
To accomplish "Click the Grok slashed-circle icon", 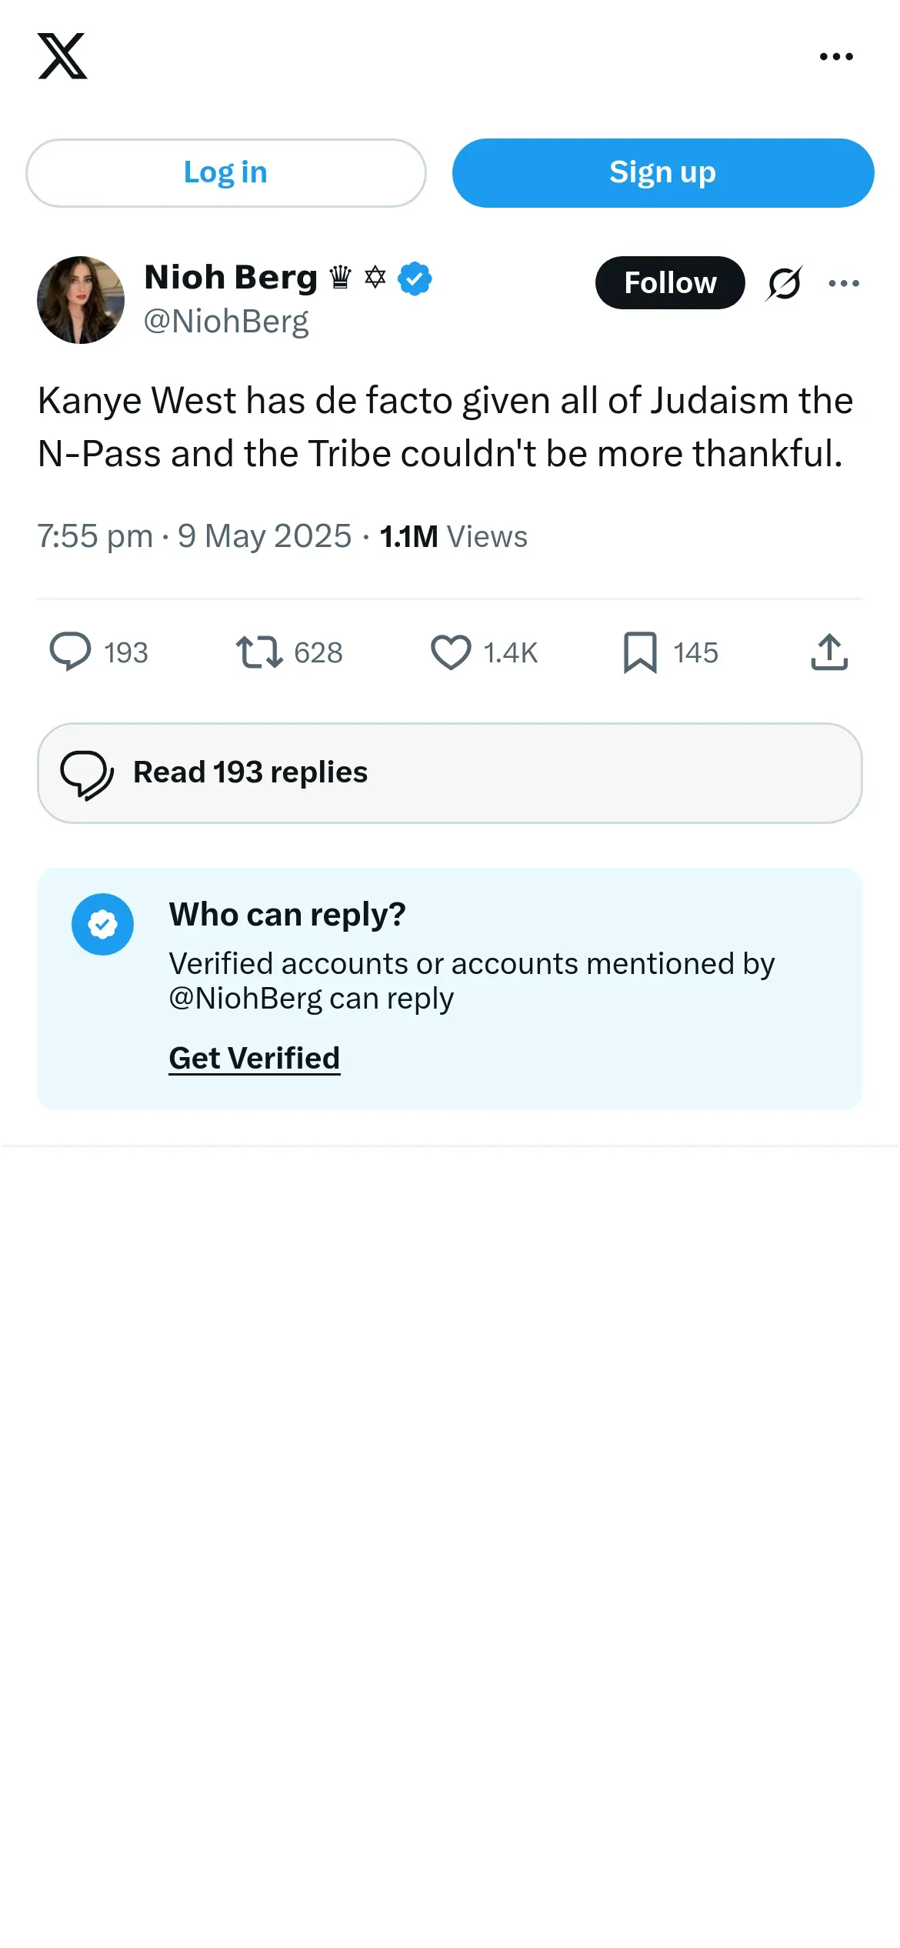I will pyautogui.click(x=785, y=283).
